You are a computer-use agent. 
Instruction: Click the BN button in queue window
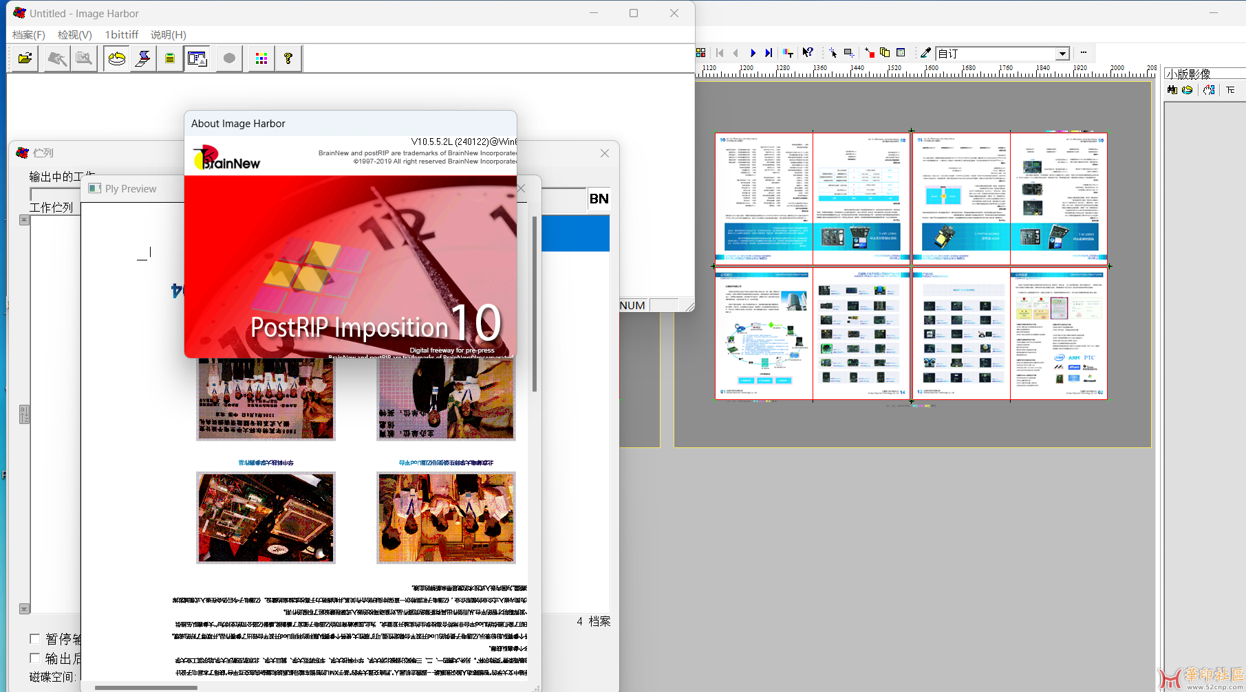pyautogui.click(x=599, y=199)
